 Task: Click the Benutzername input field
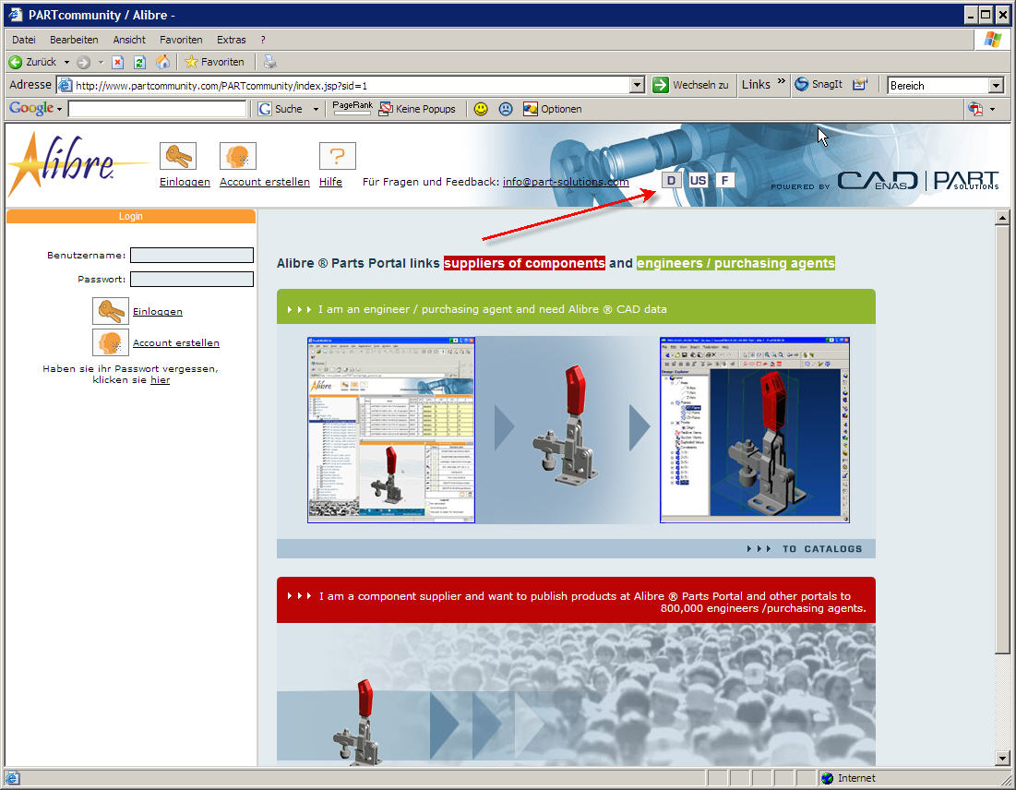pyautogui.click(x=192, y=256)
